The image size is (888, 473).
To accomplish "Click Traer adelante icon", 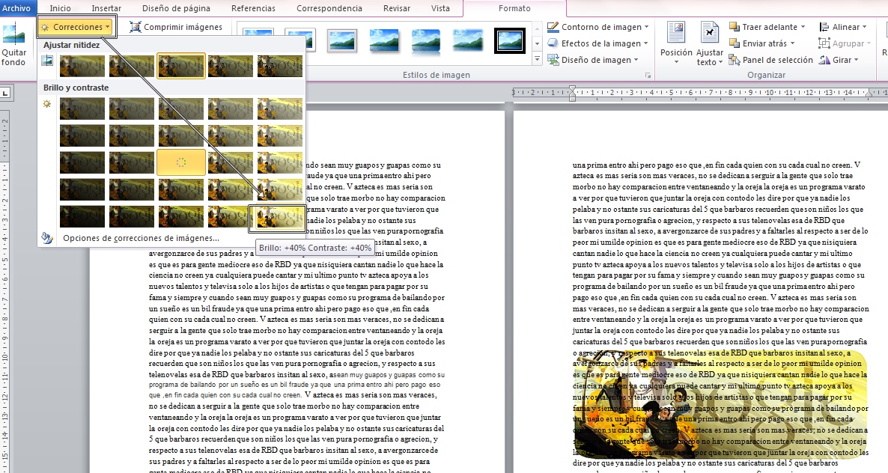I will (x=735, y=27).
